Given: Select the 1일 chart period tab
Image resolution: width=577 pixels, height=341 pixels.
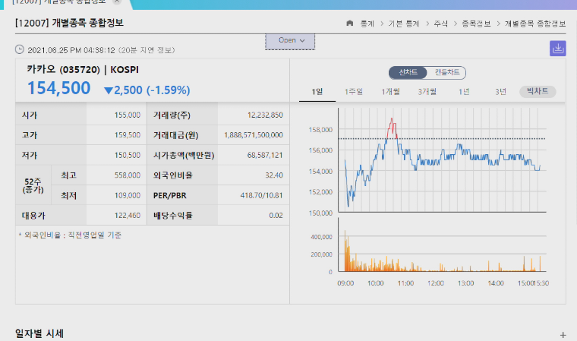Looking at the screenshot, I should tap(317, 92).
